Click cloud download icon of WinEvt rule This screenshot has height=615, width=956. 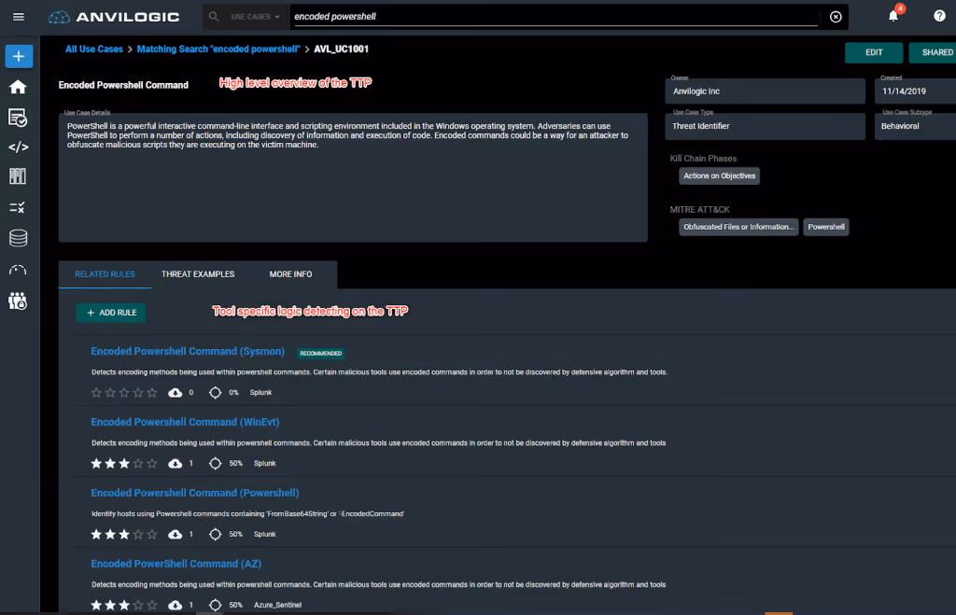pyautogui.click(x=175, y=463)
